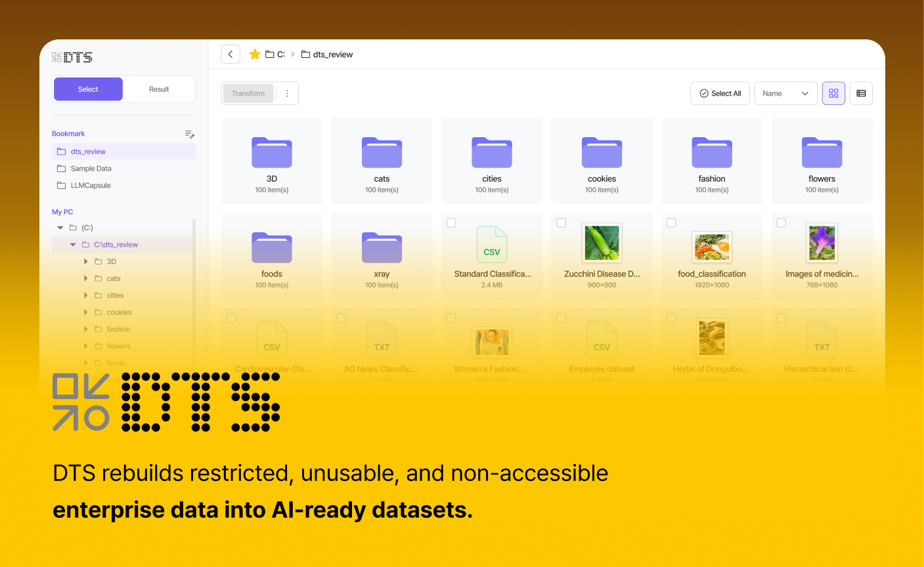Expand the cities folder in tree
The width and height of the screenshot is (924, 567).
[x=85, y=295]
